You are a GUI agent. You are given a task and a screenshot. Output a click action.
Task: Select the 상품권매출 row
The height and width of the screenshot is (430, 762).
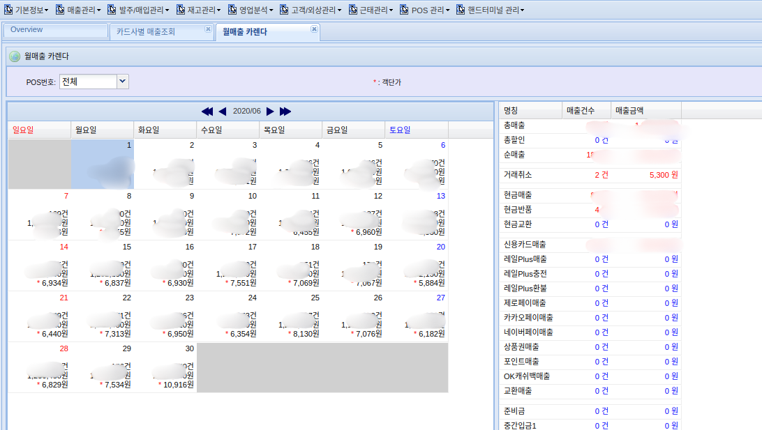click(x=590, y=347)
